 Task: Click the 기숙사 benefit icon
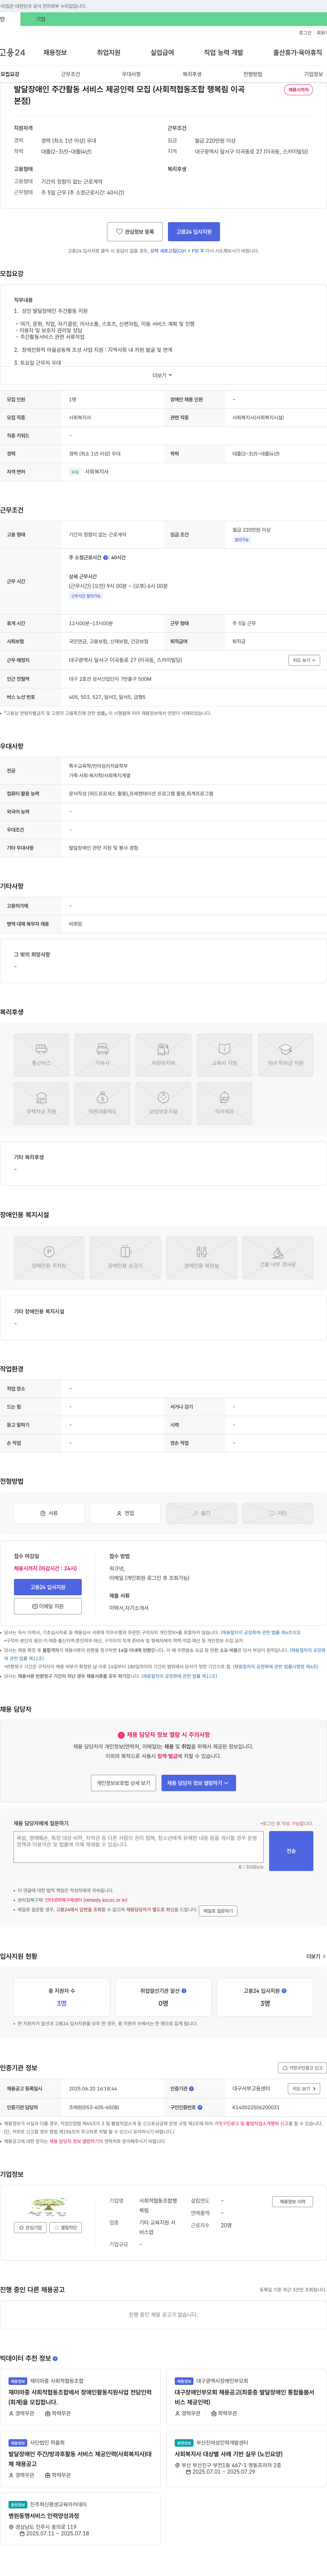(102, 1055)
